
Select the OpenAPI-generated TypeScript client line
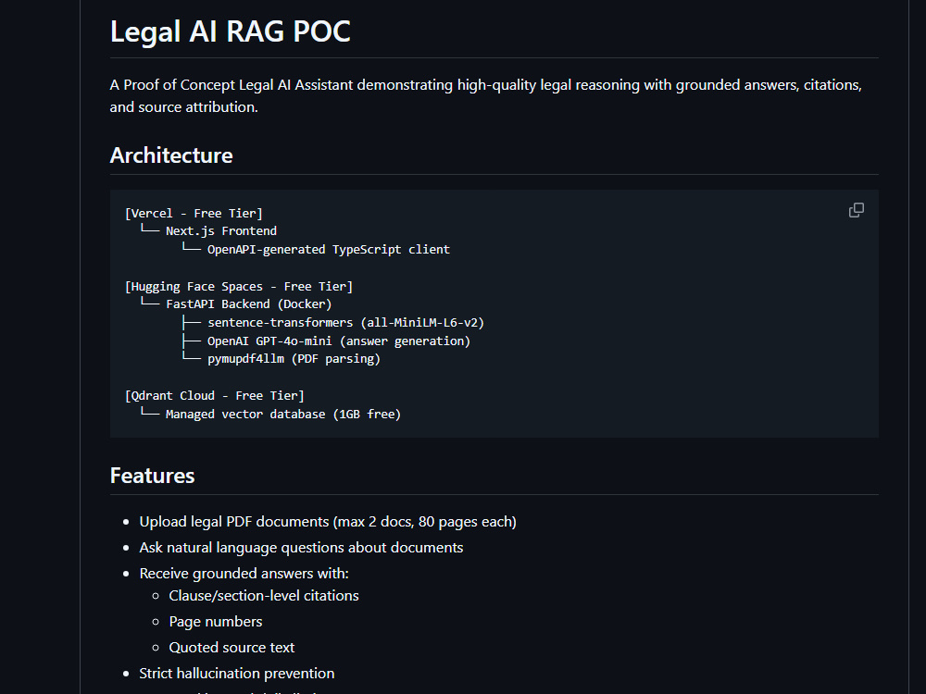pos(329,249)
